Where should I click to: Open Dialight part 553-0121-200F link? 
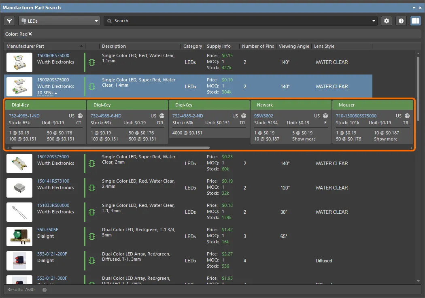coord(52,254)
